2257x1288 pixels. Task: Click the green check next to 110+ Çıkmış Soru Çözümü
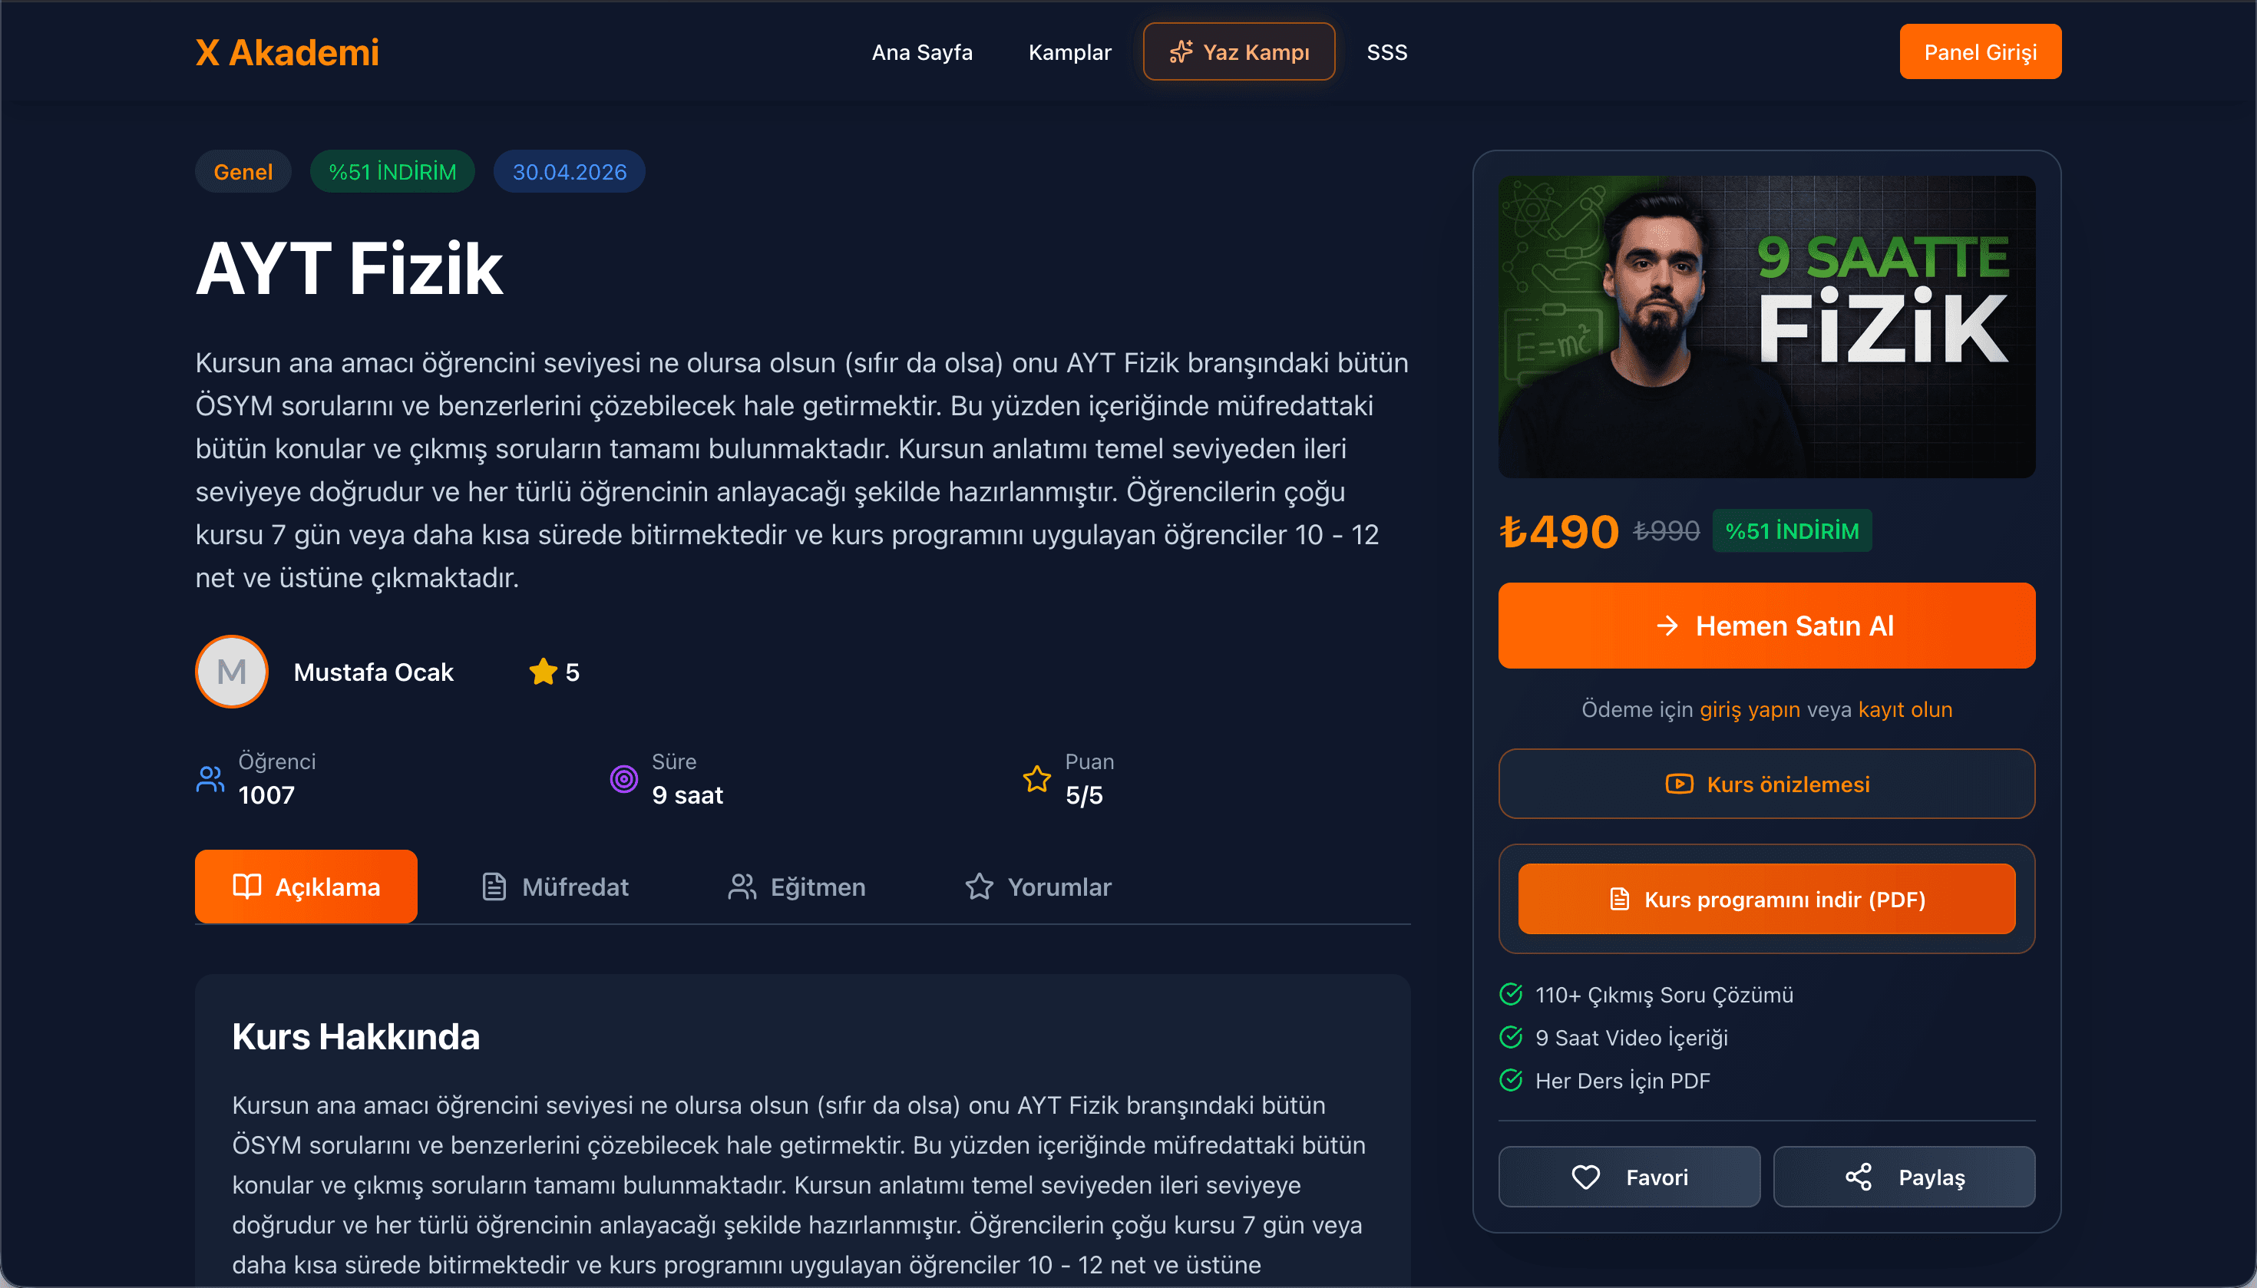1511,996
